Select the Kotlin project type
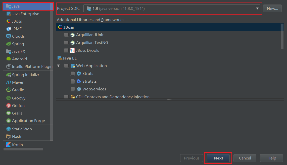 point(27,145)
